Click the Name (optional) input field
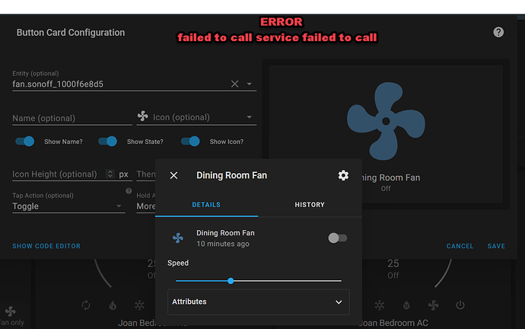The image size is (525, 329). tap(72, 118)
